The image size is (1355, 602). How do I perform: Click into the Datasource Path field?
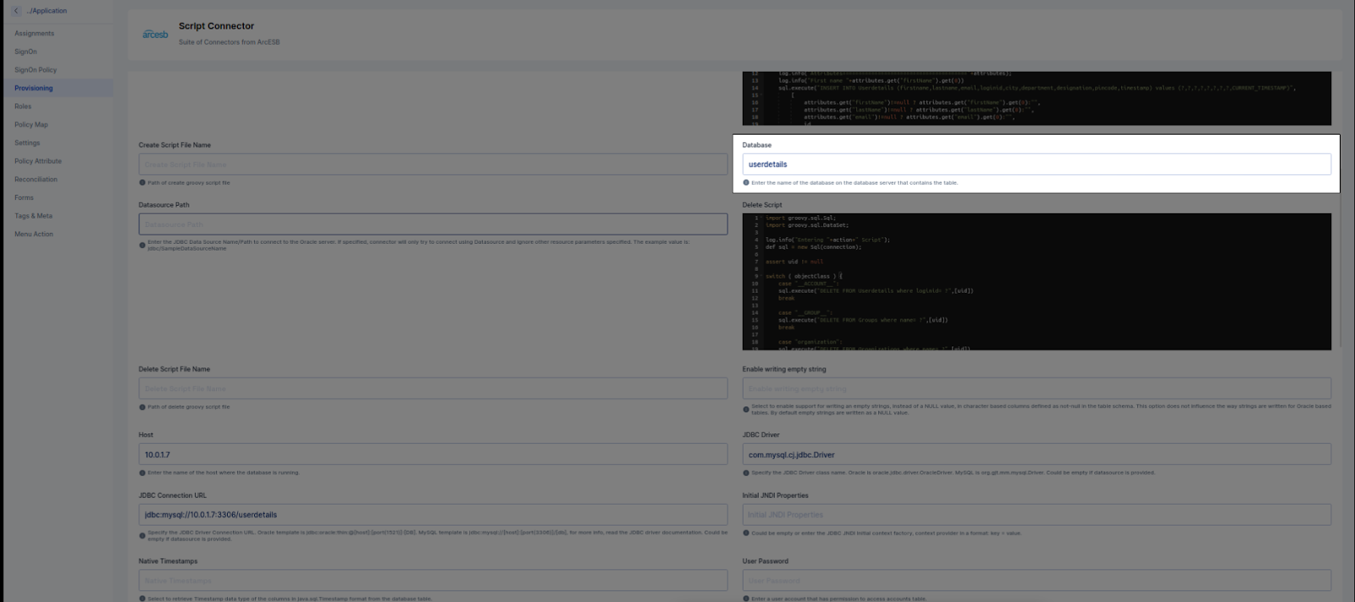pyautogui.click(x=433, y=224)
